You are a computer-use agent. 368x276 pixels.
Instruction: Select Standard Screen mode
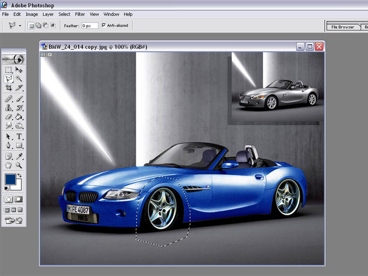7,210
